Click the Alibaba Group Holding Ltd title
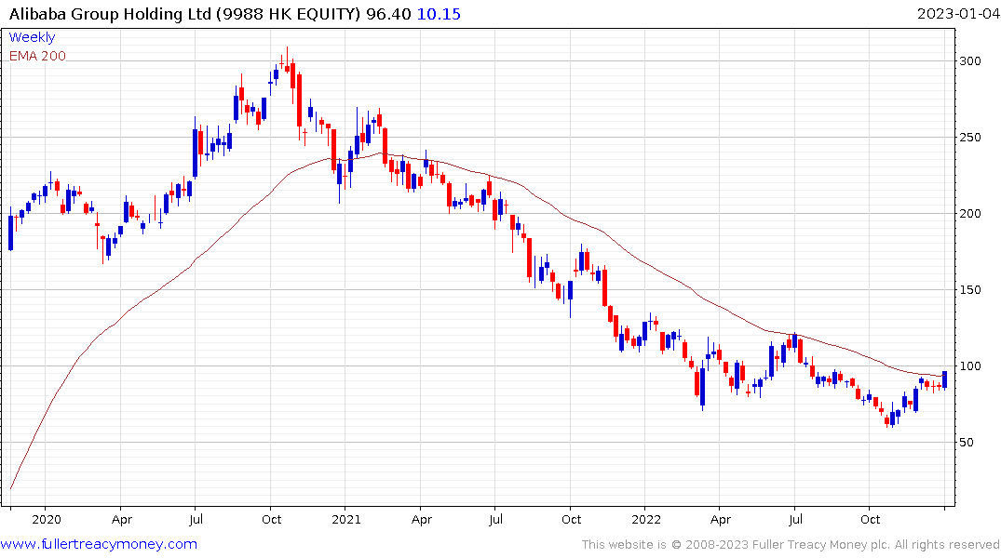Viewport: 1001px width, 558px height. (x=185, y=14)
